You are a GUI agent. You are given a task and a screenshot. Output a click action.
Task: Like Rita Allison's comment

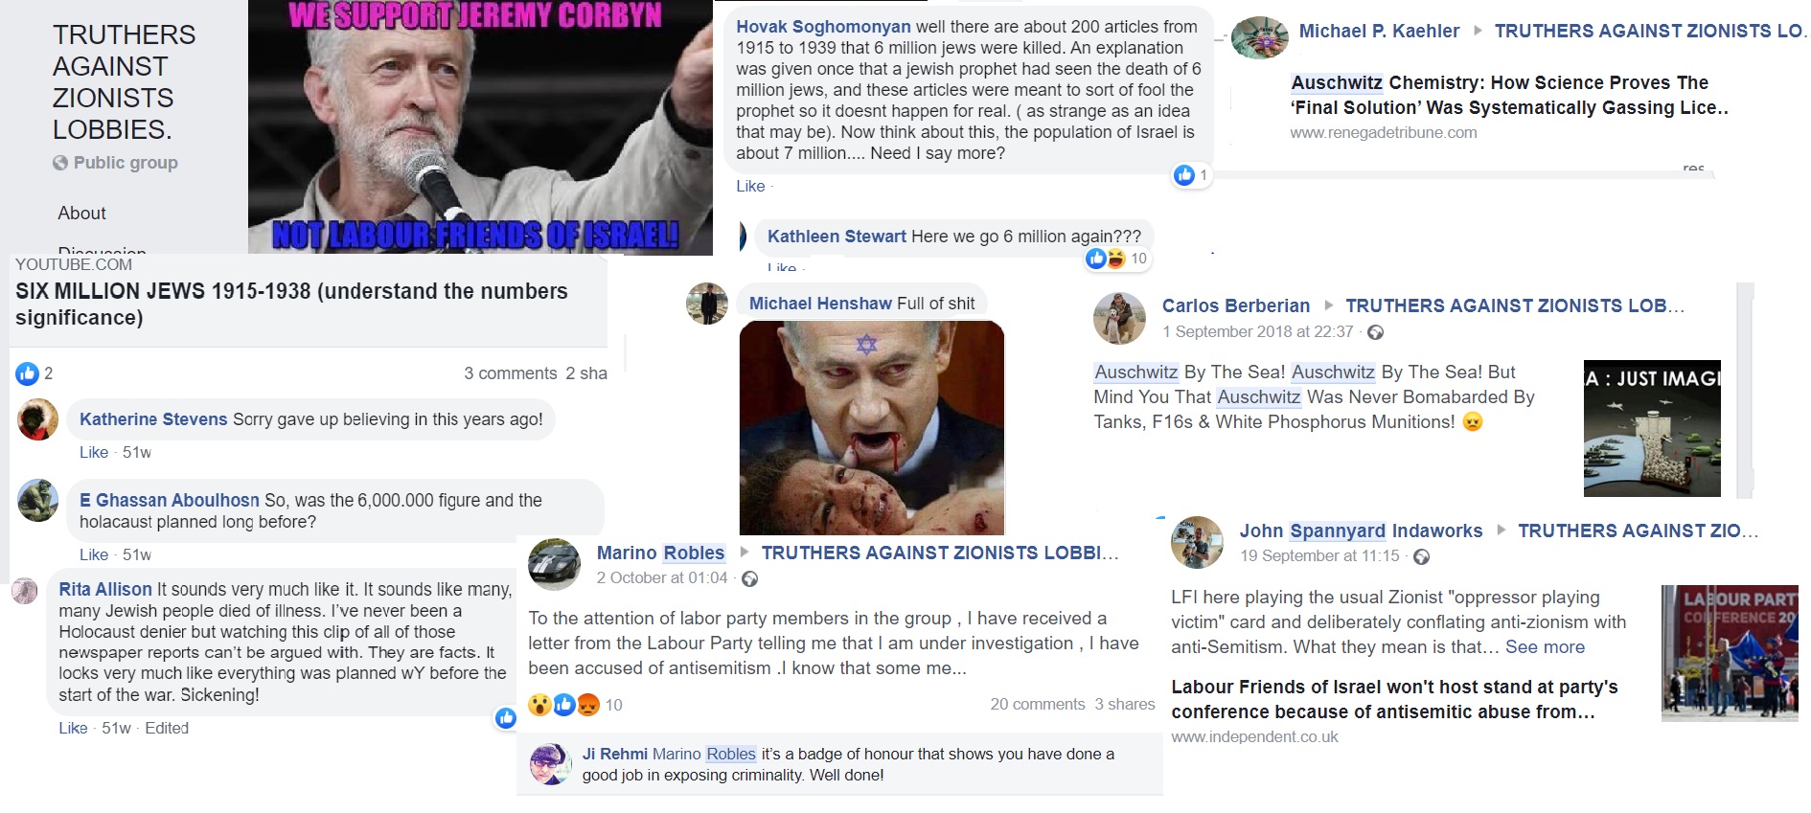73,728
